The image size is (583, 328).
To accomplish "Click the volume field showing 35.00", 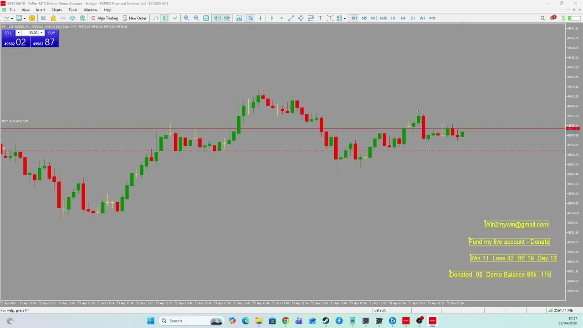I will [30, 33].
